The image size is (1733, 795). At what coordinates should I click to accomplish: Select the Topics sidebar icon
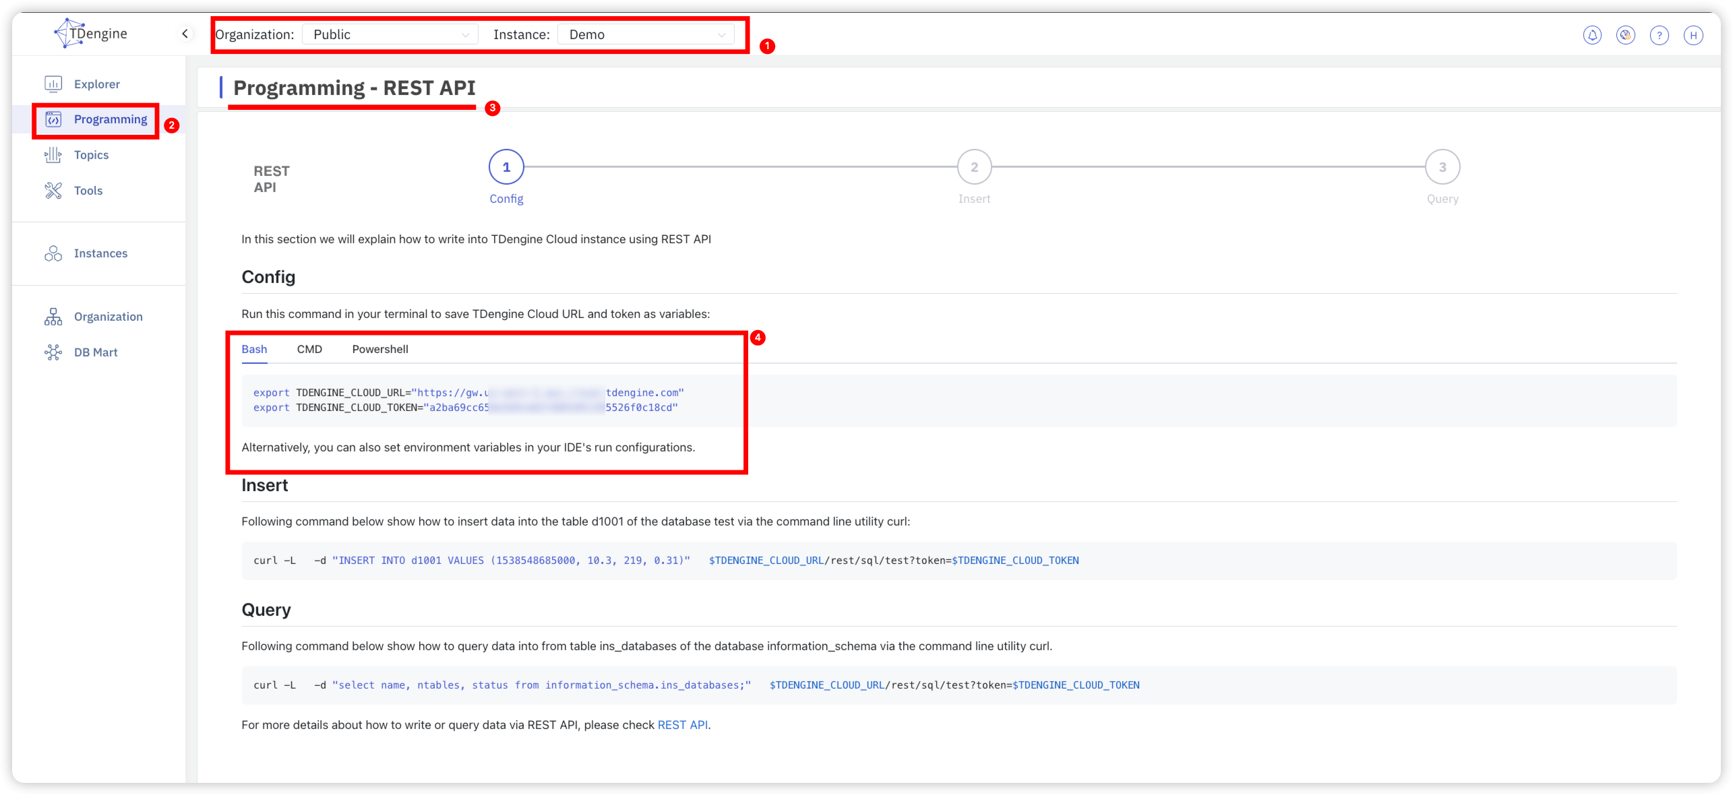53,154
